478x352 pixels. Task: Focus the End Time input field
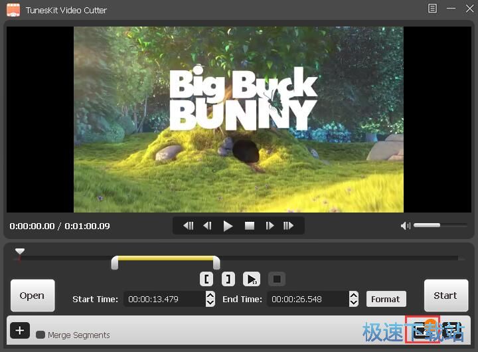tap(309, 300)
